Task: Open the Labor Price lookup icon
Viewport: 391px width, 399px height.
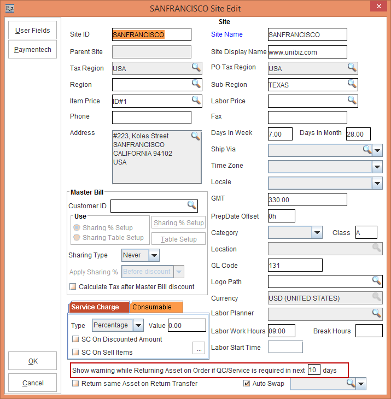Action: coord(352,101)
